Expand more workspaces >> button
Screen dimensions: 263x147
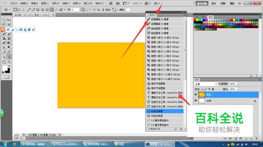(x=240, y=3)
